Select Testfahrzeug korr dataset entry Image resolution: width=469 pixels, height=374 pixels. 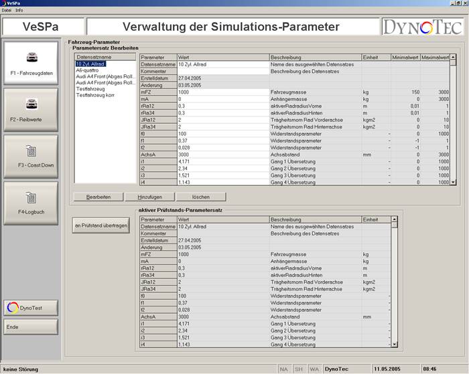[x=98, y=95]
